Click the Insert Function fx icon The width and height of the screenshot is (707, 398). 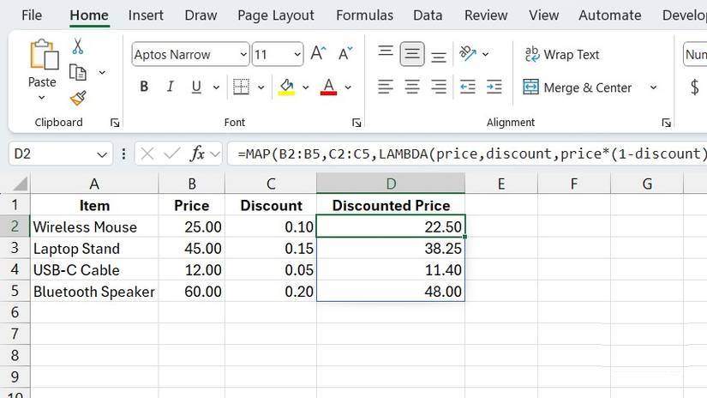[x=197, y=154]
